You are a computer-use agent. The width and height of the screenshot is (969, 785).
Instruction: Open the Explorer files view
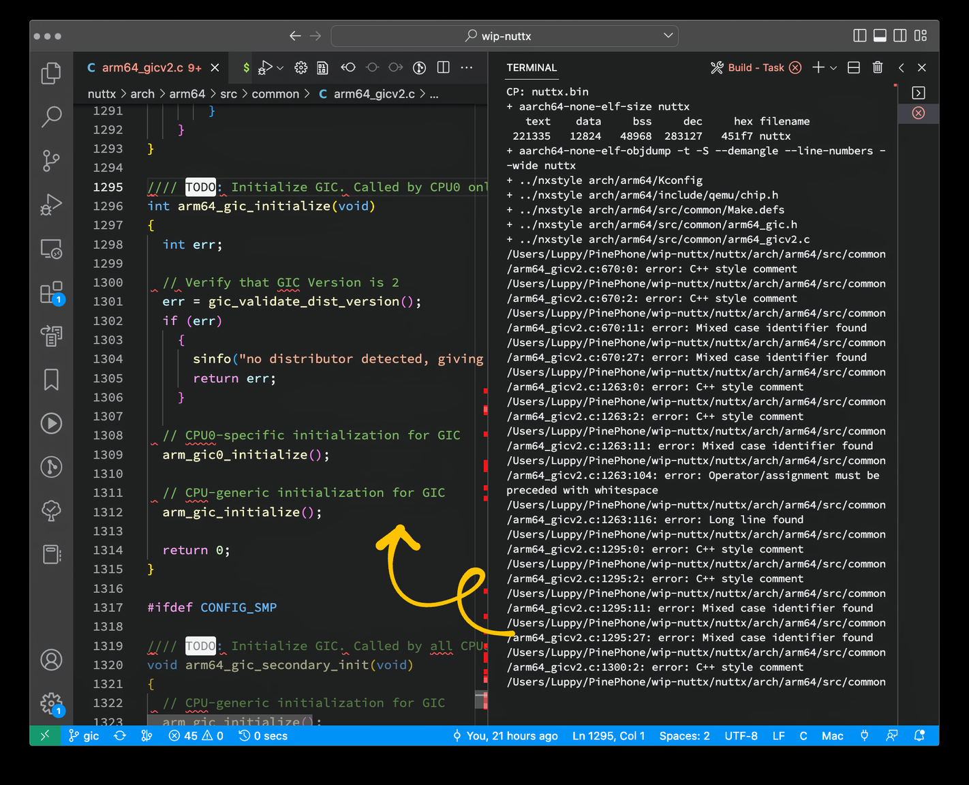click(x=51, y=73)
